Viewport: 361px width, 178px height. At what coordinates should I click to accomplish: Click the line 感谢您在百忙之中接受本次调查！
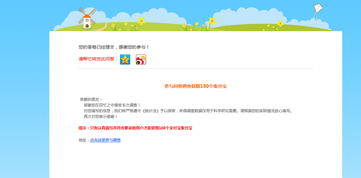pos(112,105)
